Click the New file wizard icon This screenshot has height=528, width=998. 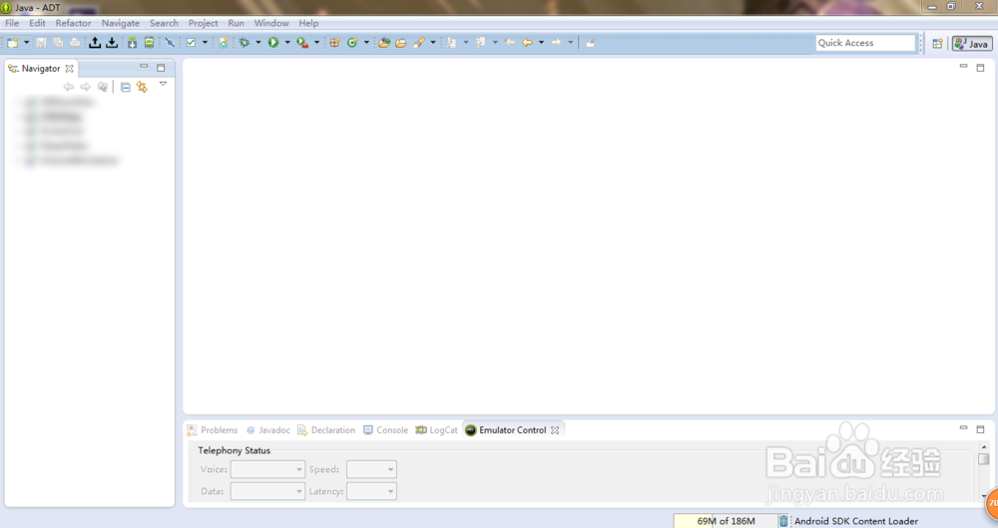pos(12,43)
